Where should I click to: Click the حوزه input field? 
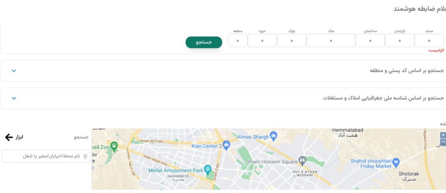point(262,40)
